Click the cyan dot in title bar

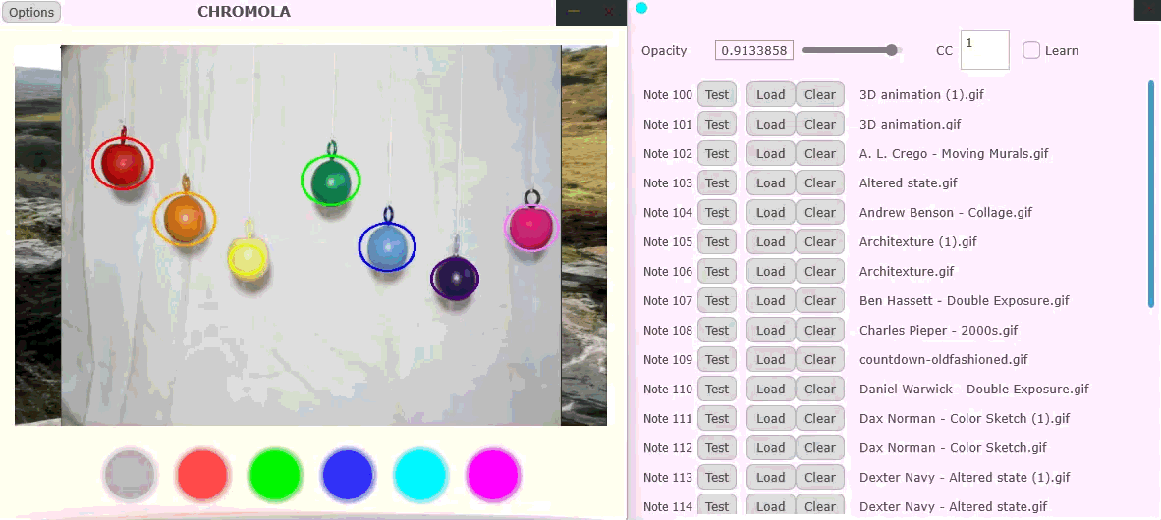click(641, 8)
